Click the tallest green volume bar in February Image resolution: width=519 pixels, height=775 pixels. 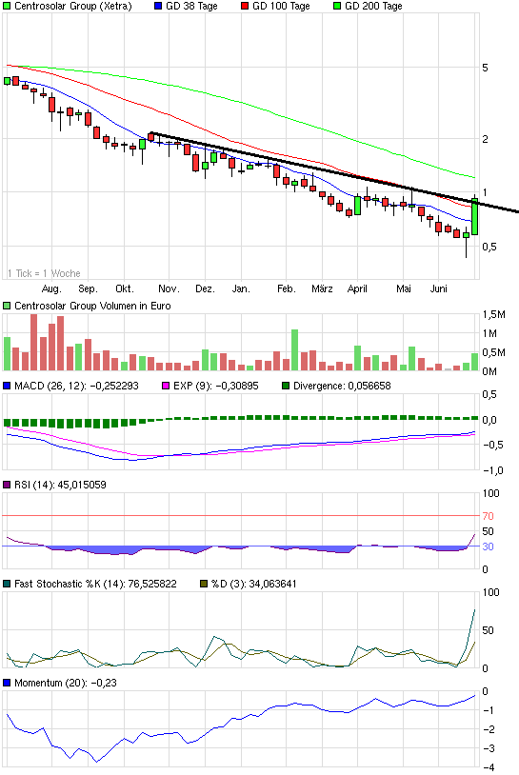(x=294, y=350)
